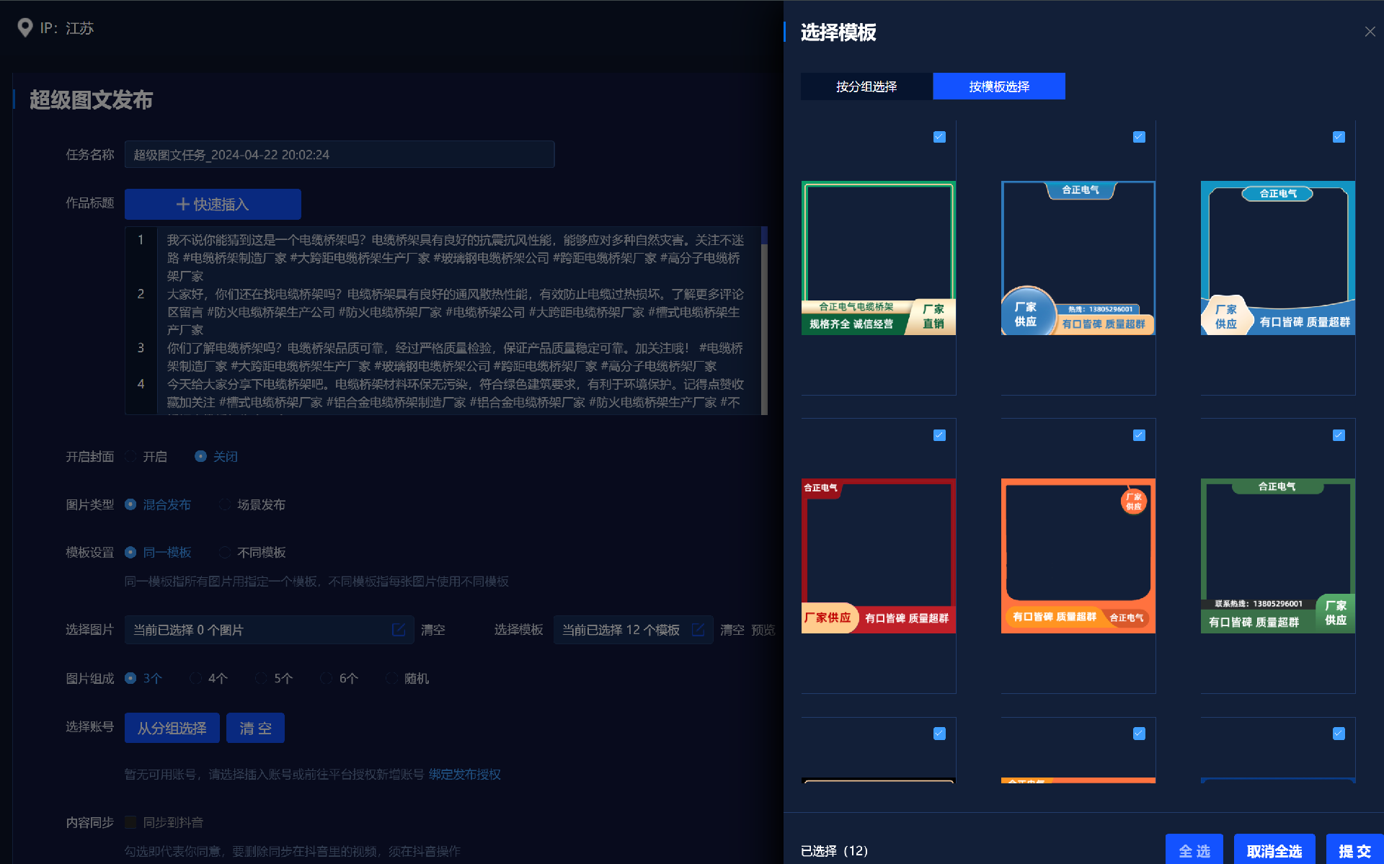1384x864 pixels.
Task: Choose 6个 image composition
Action: (327, 678)
